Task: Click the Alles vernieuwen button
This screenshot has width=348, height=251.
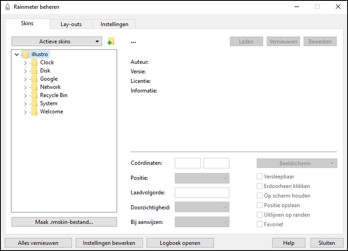Action: 38,243
